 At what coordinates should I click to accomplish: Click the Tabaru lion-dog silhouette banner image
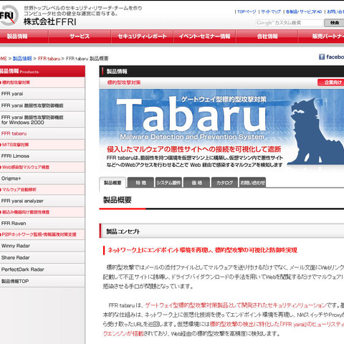315,132
